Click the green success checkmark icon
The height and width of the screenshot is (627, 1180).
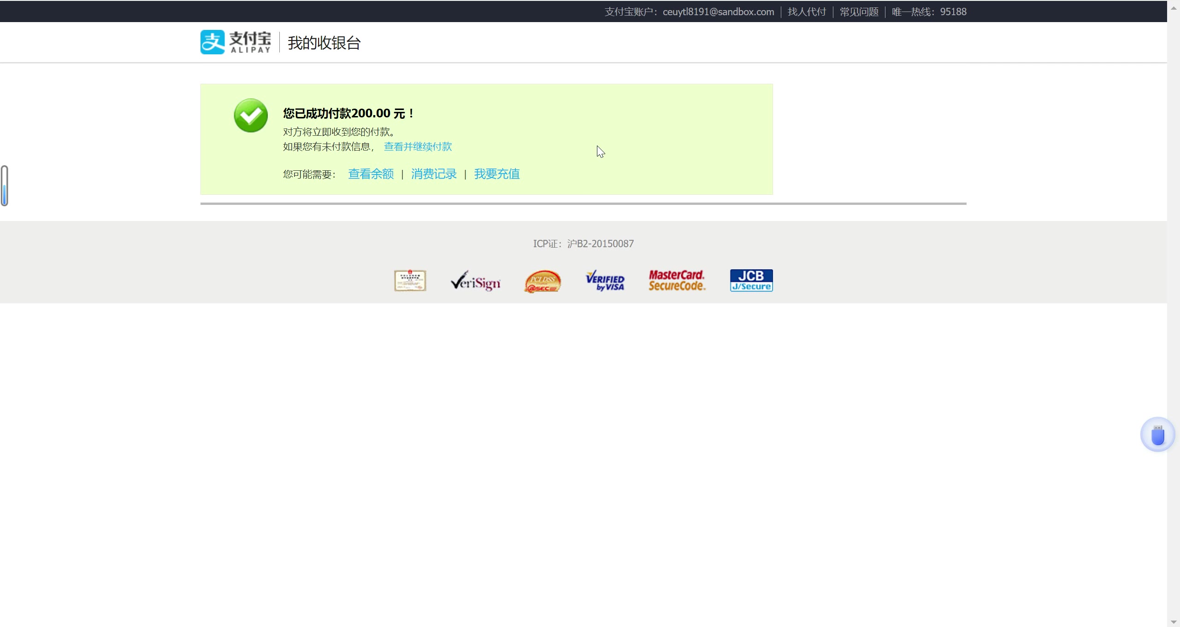pos(251,116)
